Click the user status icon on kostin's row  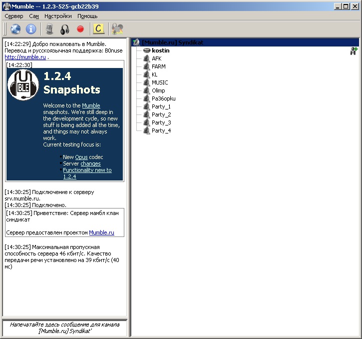354,51
